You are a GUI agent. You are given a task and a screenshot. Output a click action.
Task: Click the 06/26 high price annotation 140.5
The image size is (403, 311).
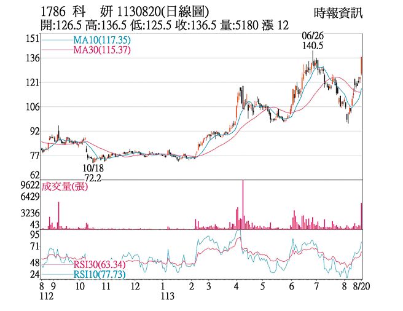(312, 45)
